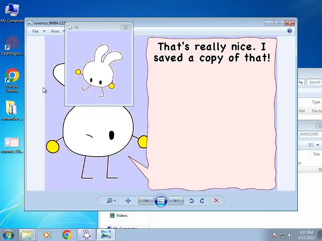
Task: Expand the File menu dropdown arrow
Action: coord(44,31)
